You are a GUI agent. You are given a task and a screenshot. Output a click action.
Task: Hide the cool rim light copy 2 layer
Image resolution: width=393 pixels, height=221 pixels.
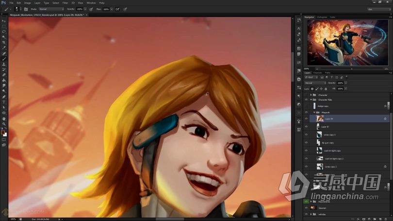click(306, 158)
